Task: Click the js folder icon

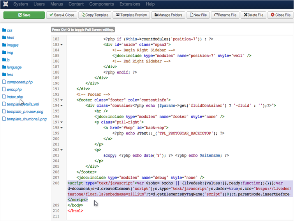Action: click(4, 60)
